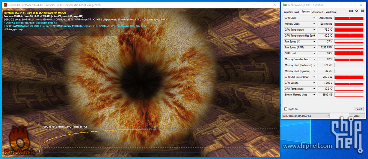The image size is (368, 159).
Task: Click the 370 MB dedicated memory value
Action: pyautogui.click(x=325, y=65)
